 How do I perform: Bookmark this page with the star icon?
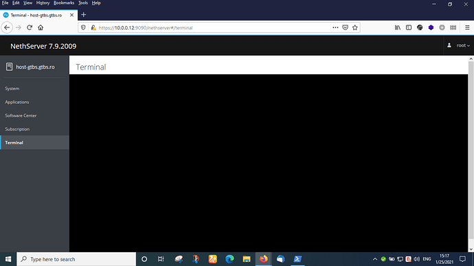(355, 27)
